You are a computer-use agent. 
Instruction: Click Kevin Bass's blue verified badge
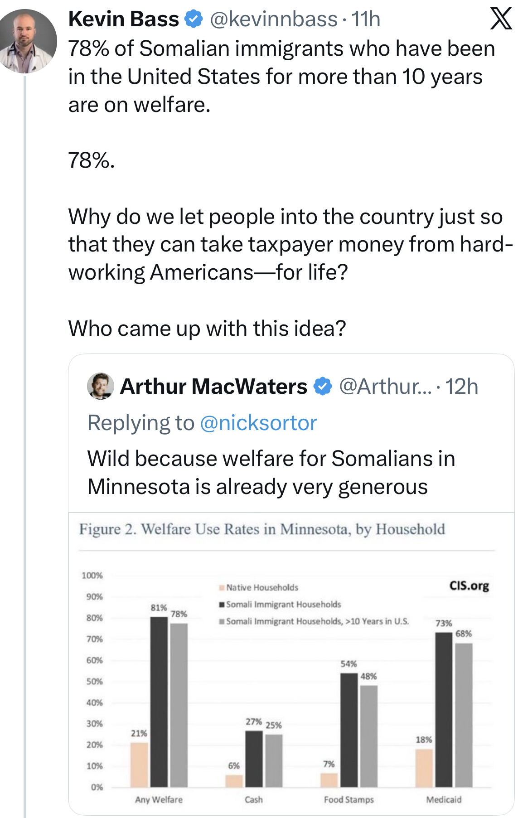point(194,19)
